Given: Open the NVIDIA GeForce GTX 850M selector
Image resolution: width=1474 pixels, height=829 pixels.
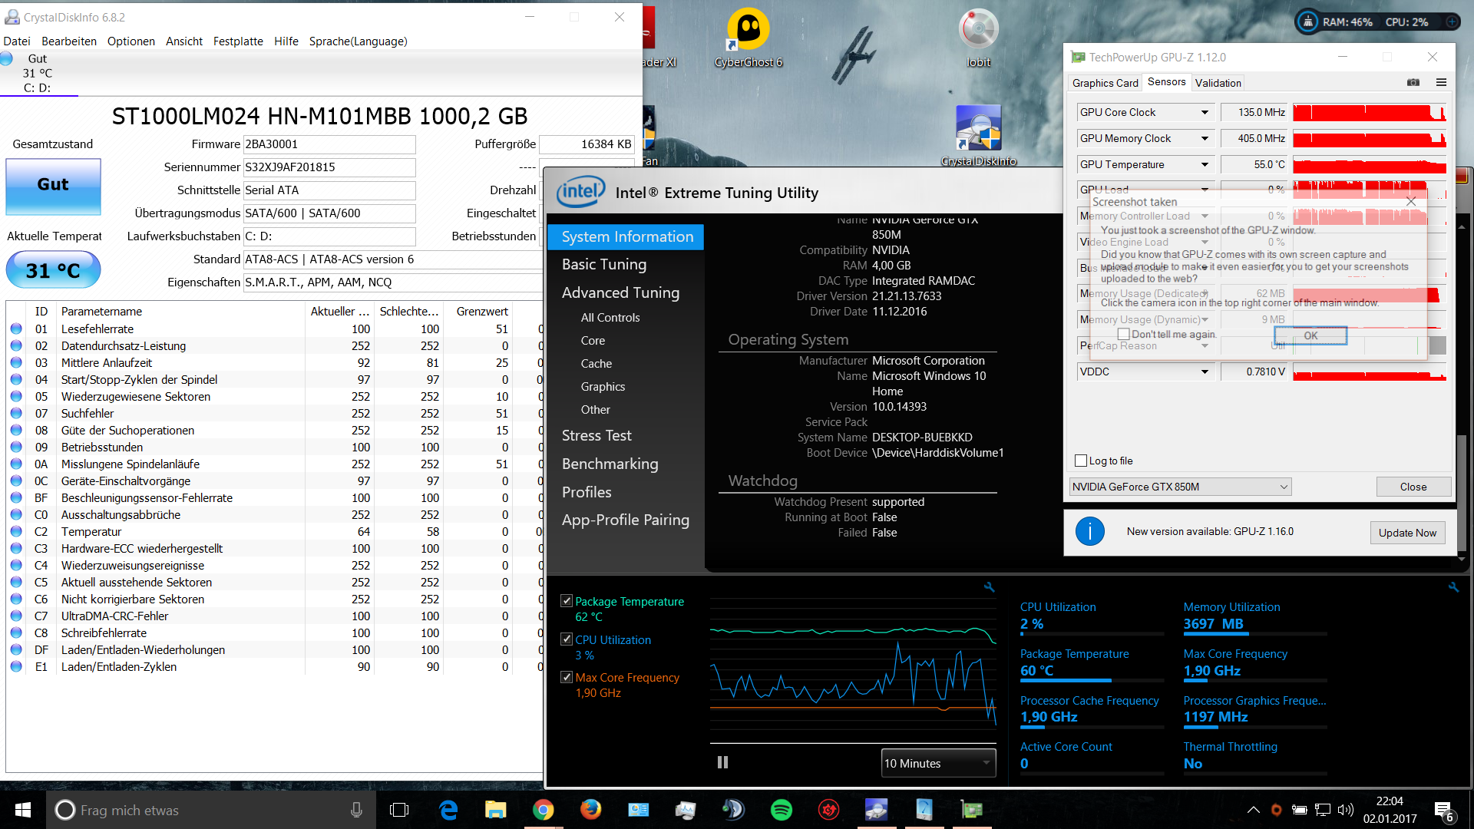Looking at the screenshot, I should click(x=1180, y=487).
